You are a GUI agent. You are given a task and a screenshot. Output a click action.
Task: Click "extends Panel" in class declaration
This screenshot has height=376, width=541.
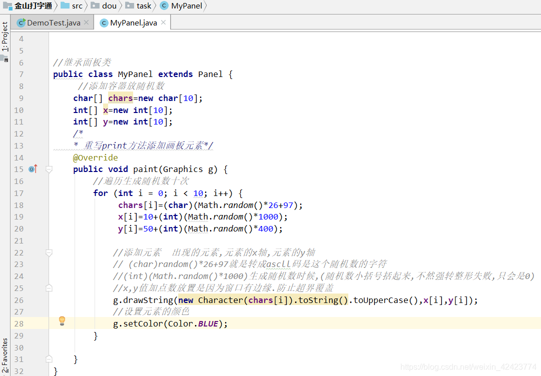point(190,74)
